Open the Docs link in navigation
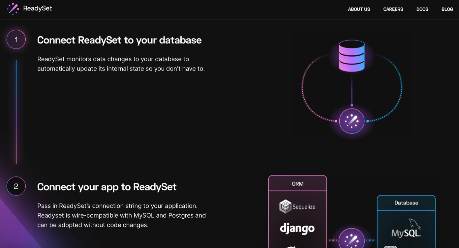 point(422,9)
